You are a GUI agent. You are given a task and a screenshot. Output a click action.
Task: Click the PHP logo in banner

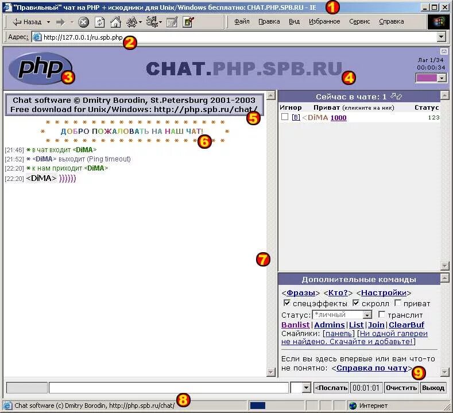coord(40,68)
